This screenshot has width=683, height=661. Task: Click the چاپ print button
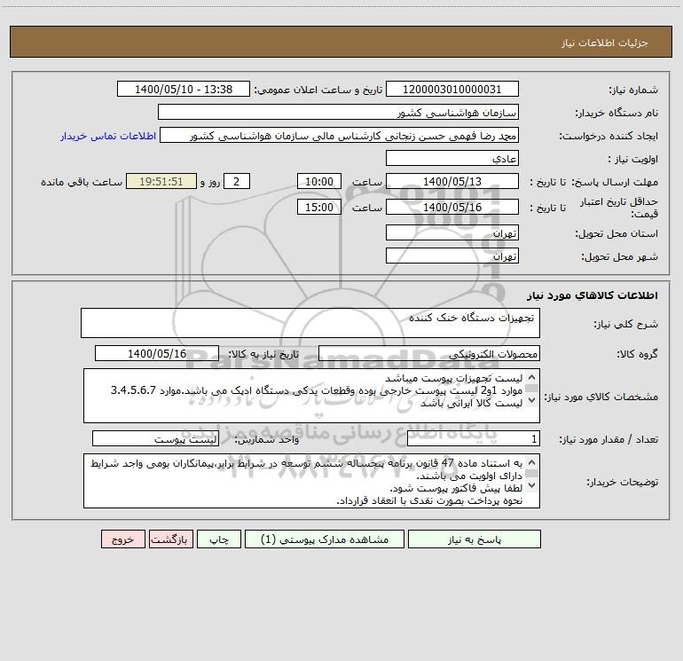(219, 539)
